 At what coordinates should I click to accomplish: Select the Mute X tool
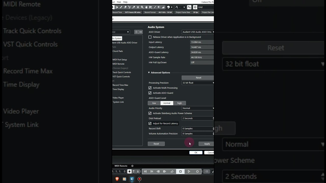pyautogui.click(x=138, y=7)
